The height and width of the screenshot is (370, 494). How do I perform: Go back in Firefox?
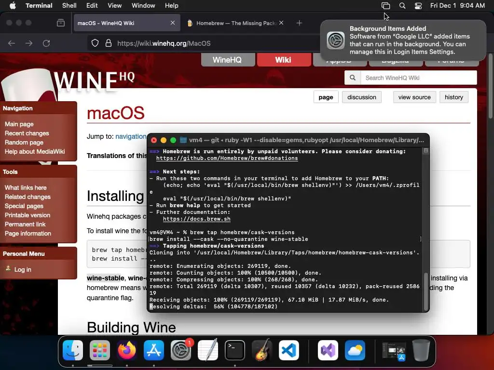click(12, 43)
